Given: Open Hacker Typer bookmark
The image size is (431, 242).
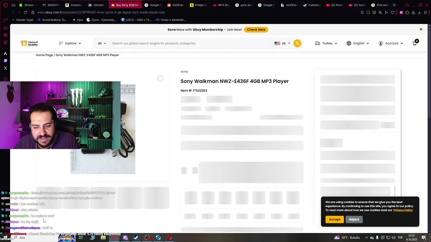Looking at the screenshot, I should click(23, 20).
